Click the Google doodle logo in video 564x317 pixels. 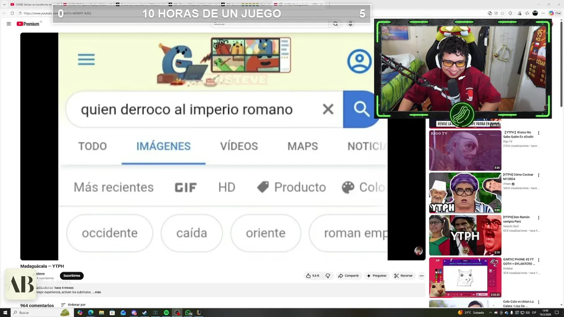pos(224,61)
